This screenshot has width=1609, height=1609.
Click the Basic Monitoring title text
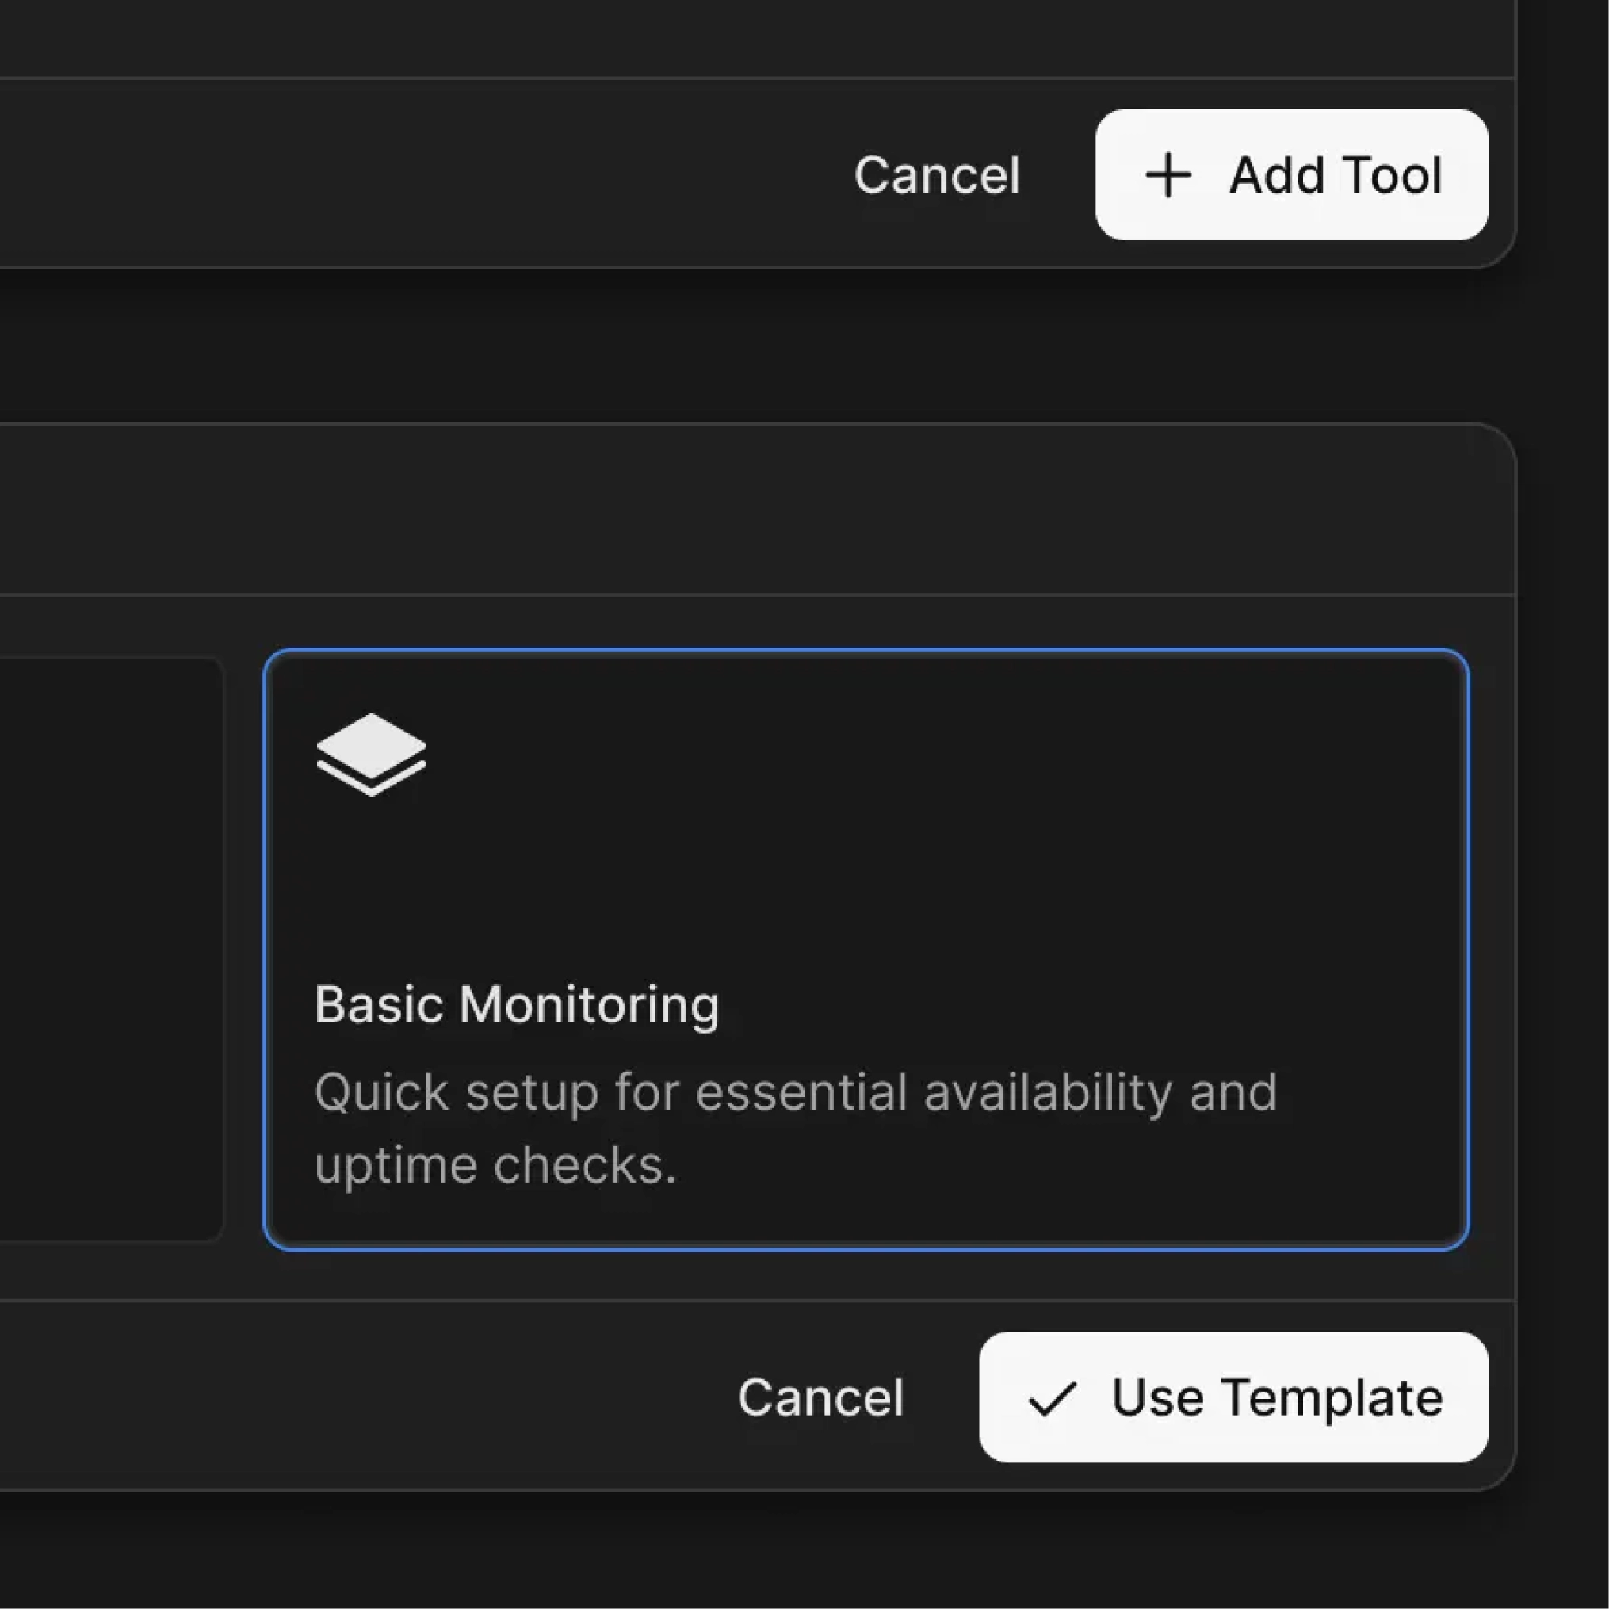(516, 1004)
